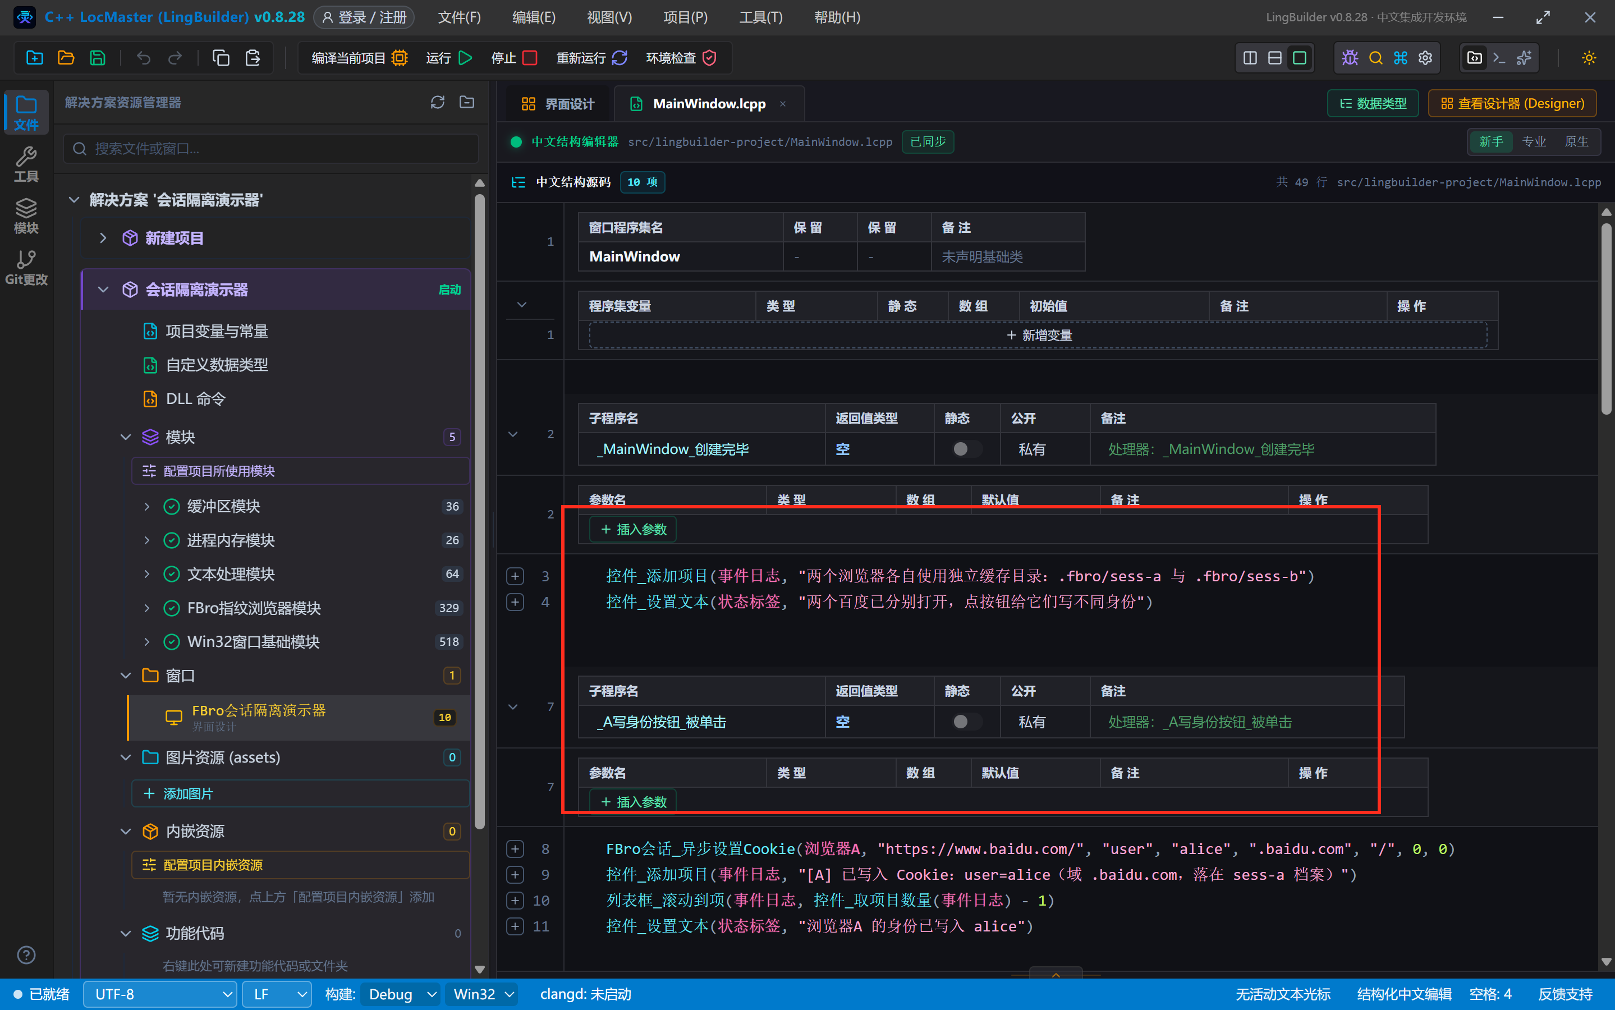Click the new project icon in toolbar
The width and height of the screenshot is (1615, 1010).
tap(34, 58)
